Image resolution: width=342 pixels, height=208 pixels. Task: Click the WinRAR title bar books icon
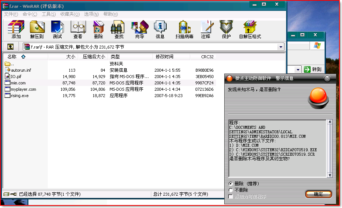[x=6, y=6]
